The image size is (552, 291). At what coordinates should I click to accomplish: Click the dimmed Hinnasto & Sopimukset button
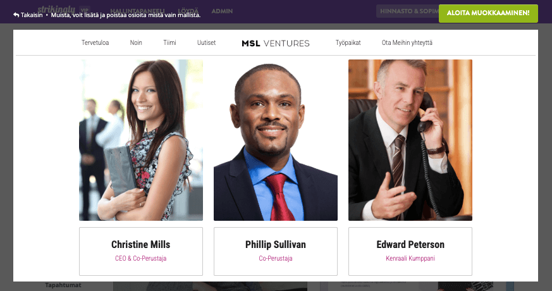(408, 11)
